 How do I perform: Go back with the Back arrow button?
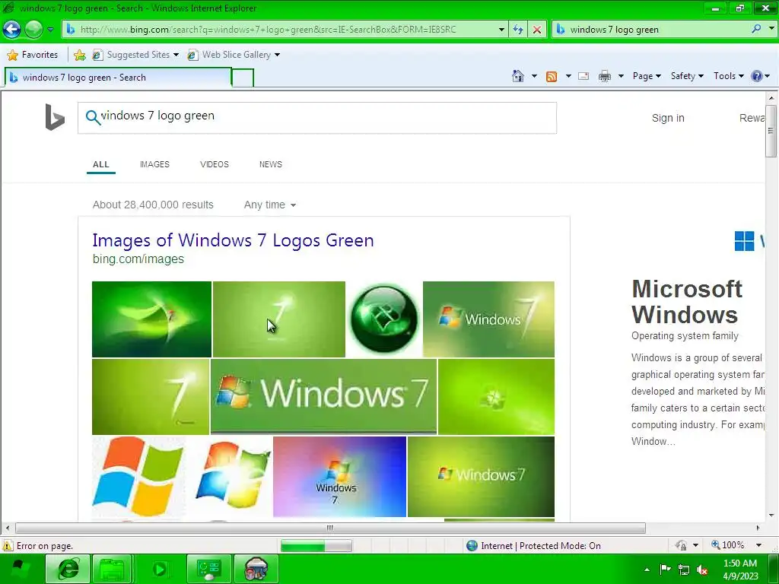12,30
